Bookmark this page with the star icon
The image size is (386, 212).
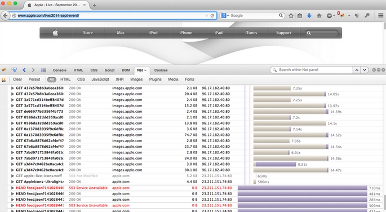click(291, 16)
